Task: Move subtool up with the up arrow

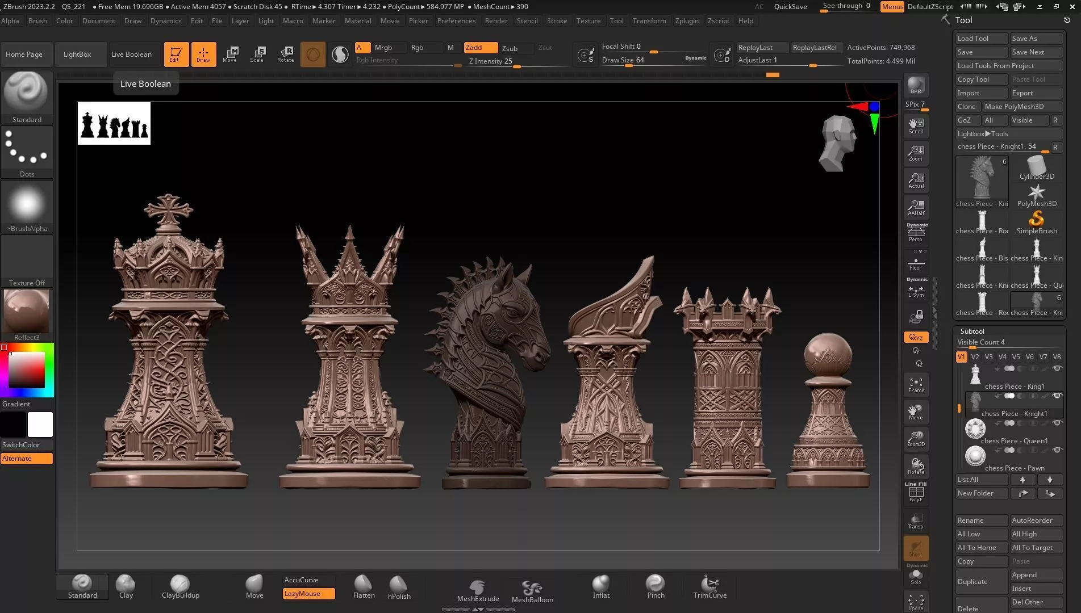Action: (x=1022, y=480)
